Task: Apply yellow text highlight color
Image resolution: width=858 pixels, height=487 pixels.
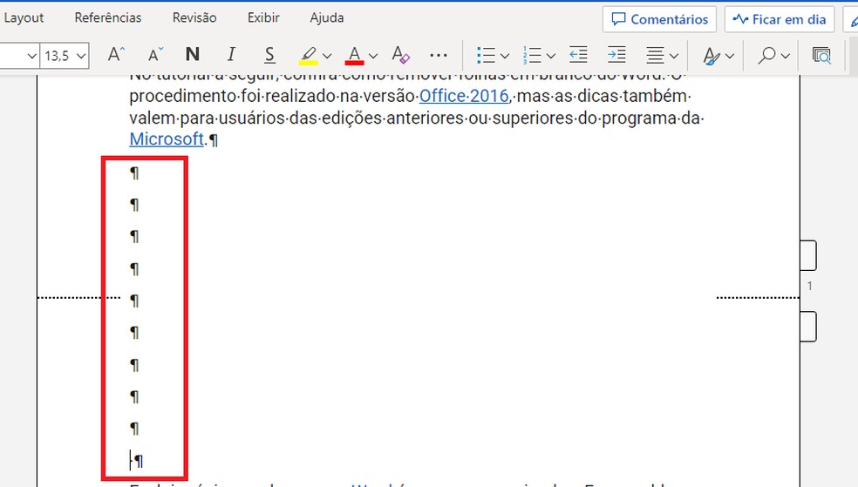Action: point(309,55)
